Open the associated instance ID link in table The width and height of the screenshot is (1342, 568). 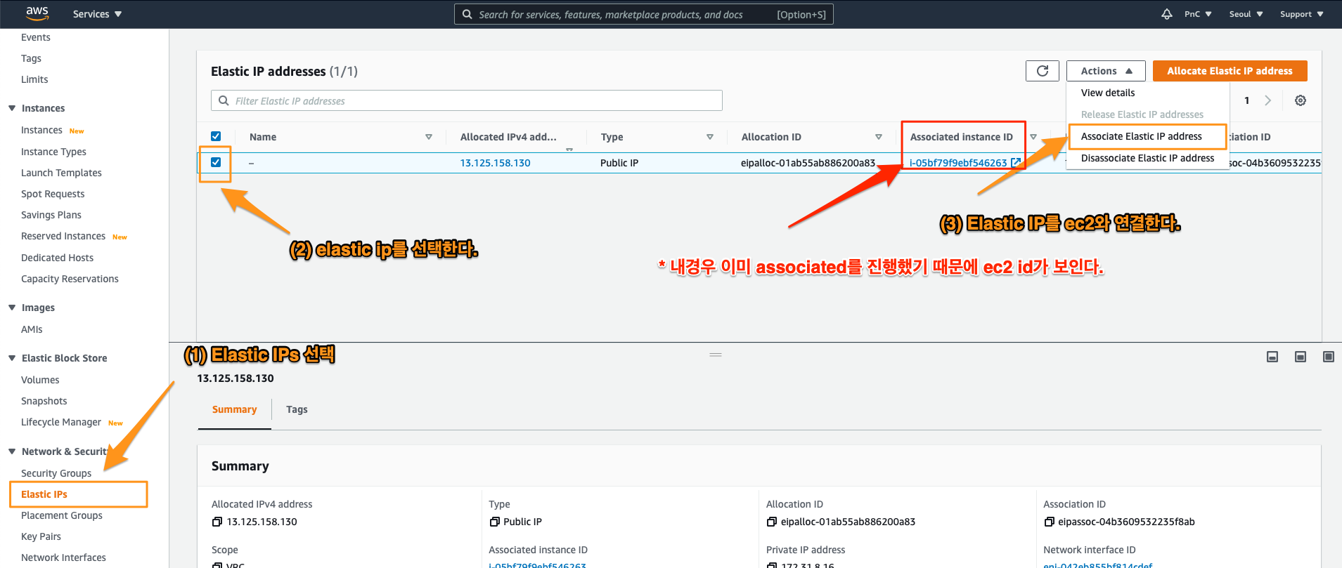click(x=957, y=163)
